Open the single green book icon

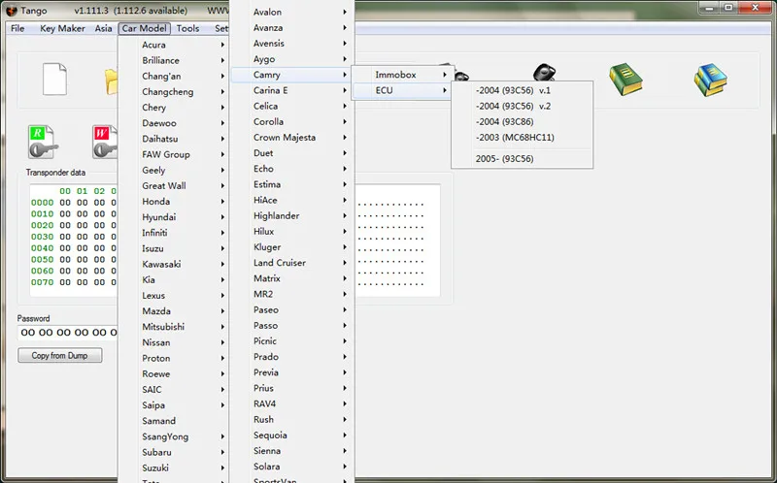click(x=625, y=80)
